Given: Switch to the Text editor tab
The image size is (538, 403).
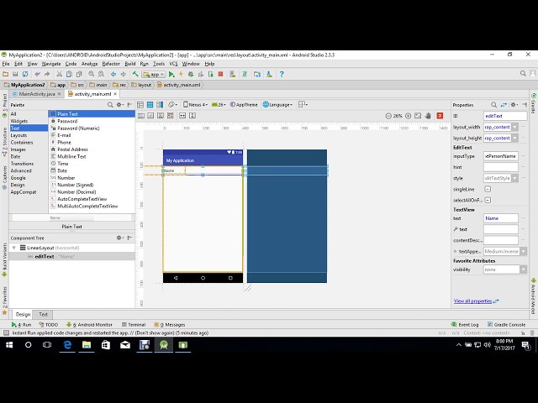Looking at the screenshot, I should (43, 314).
